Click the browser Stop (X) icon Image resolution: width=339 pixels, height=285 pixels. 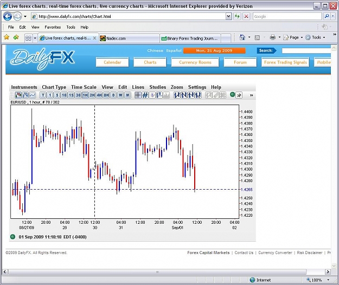(x=246, y=16)
